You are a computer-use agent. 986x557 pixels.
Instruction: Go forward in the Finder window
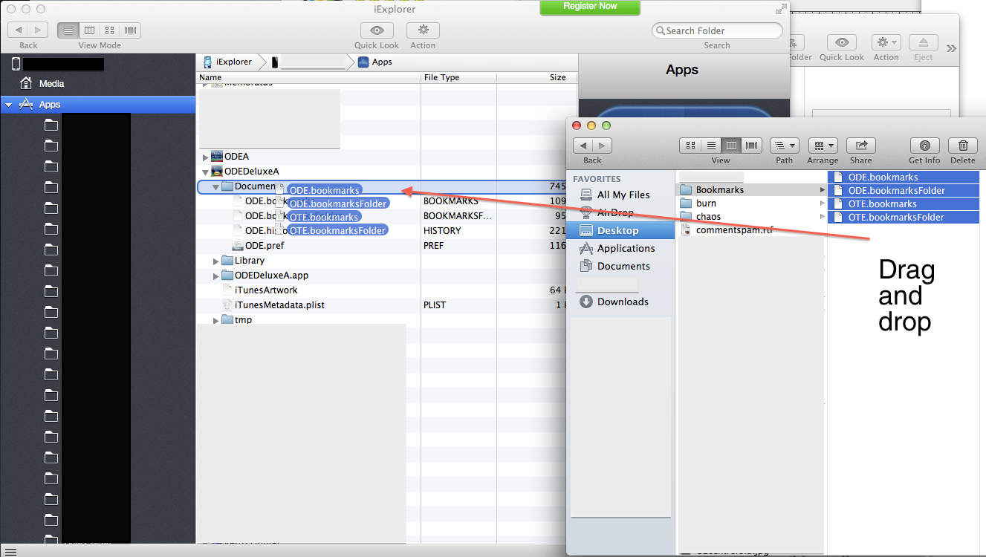(x=603, y=146)
